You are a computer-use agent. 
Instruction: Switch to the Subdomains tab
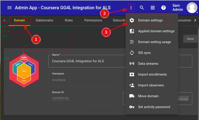pos(45,20)
